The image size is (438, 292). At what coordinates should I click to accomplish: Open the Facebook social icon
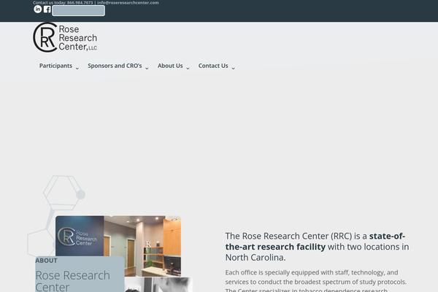point(47,9)
